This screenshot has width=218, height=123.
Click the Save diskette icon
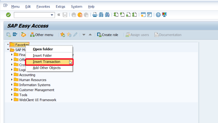tap(65, 15)
